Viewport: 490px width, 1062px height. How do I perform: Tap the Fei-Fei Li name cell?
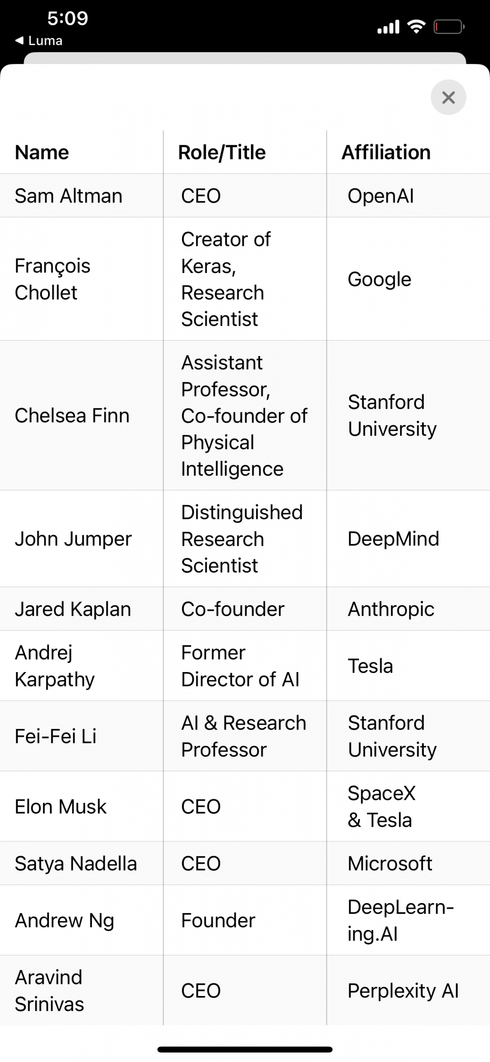point(56,736)
